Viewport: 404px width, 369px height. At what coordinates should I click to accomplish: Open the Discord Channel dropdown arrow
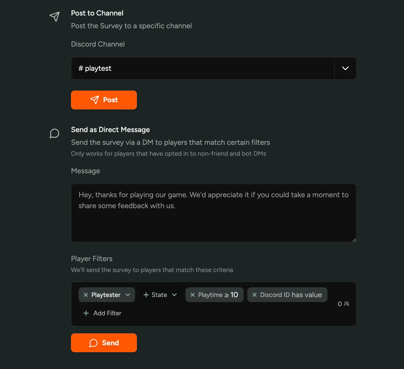(345, 68)
